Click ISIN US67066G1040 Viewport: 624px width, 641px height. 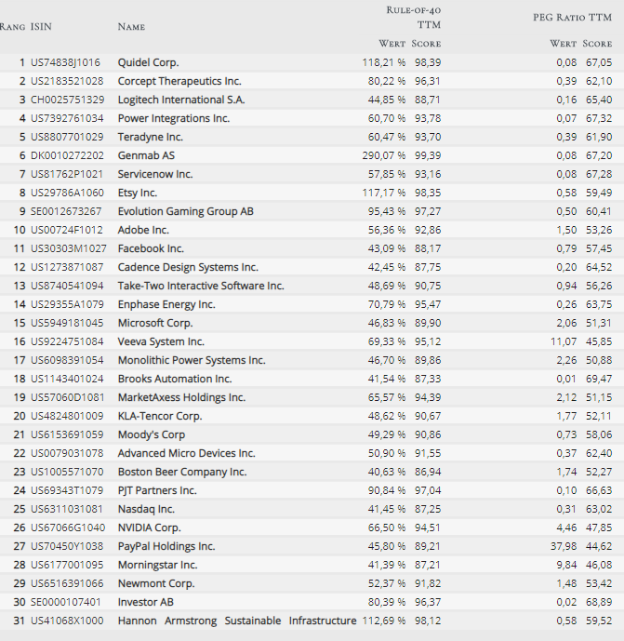click(x=68, y=527)
